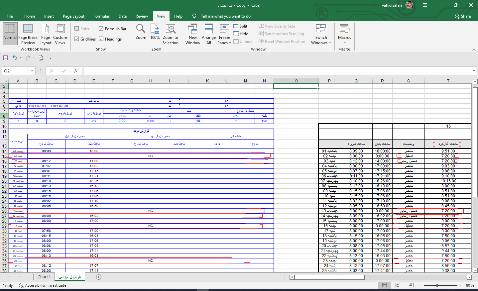The width and height of the screenshot is (478, 291).
Task: Click Accessibility: Investigate status
Action: point(43,285)
